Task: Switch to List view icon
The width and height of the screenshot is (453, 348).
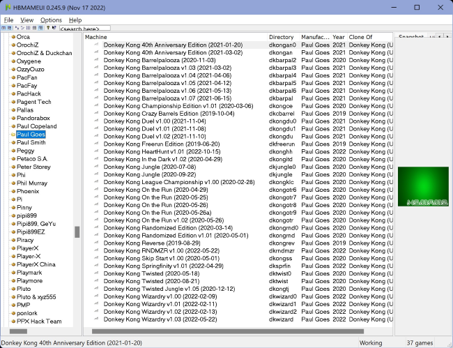Action: pos(29,28)
